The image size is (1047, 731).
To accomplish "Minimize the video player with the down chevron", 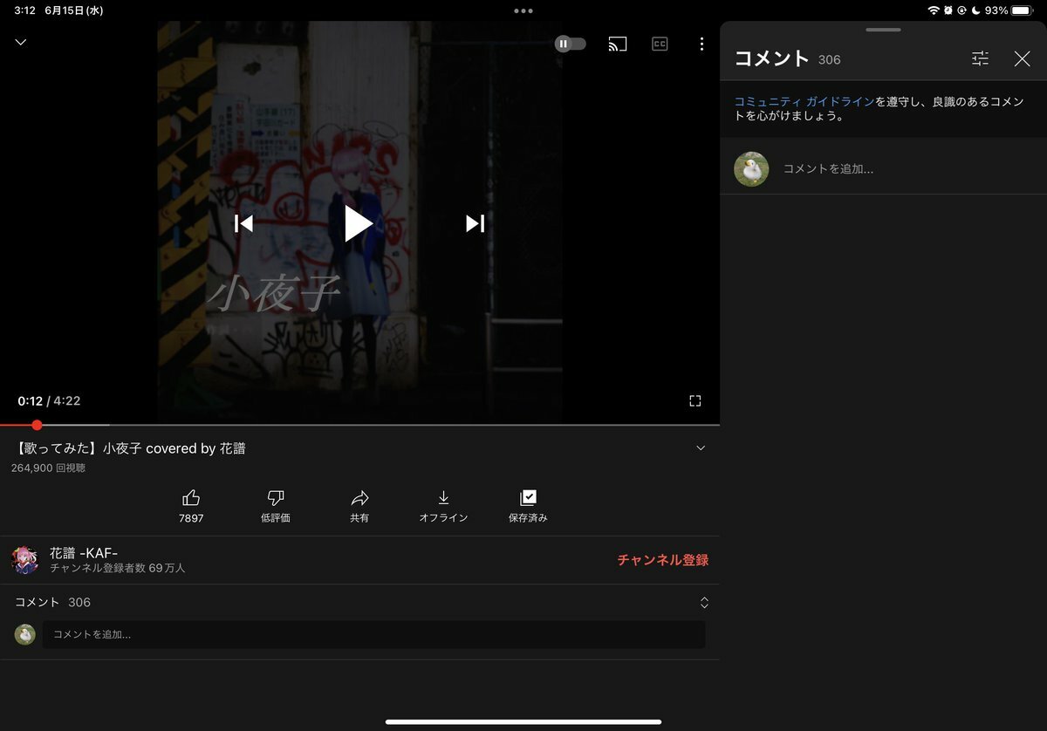I will pos(21,42).
